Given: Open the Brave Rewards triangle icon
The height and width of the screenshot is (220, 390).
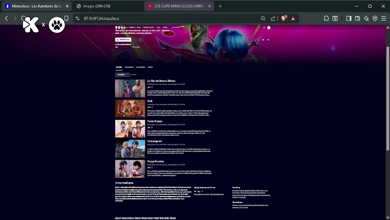Looking at the screenshot, I should pos(293,19).
